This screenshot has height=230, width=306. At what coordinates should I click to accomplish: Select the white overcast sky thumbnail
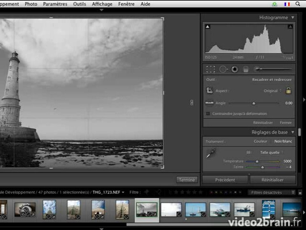pyautogui.click(x=171, y=210)
